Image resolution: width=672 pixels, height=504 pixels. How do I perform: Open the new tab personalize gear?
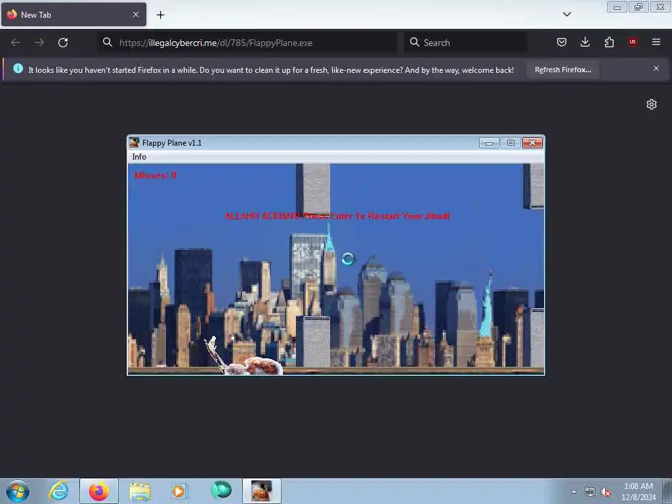click(652, 104)
